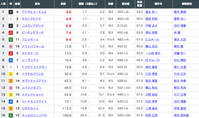The height and width of the screenshot is (118, 199).
Task: Open jockey link 戸崎 圭太
Action: (151, 26)
